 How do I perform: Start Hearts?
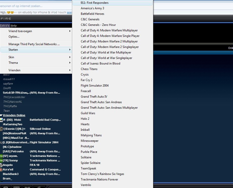113,124
